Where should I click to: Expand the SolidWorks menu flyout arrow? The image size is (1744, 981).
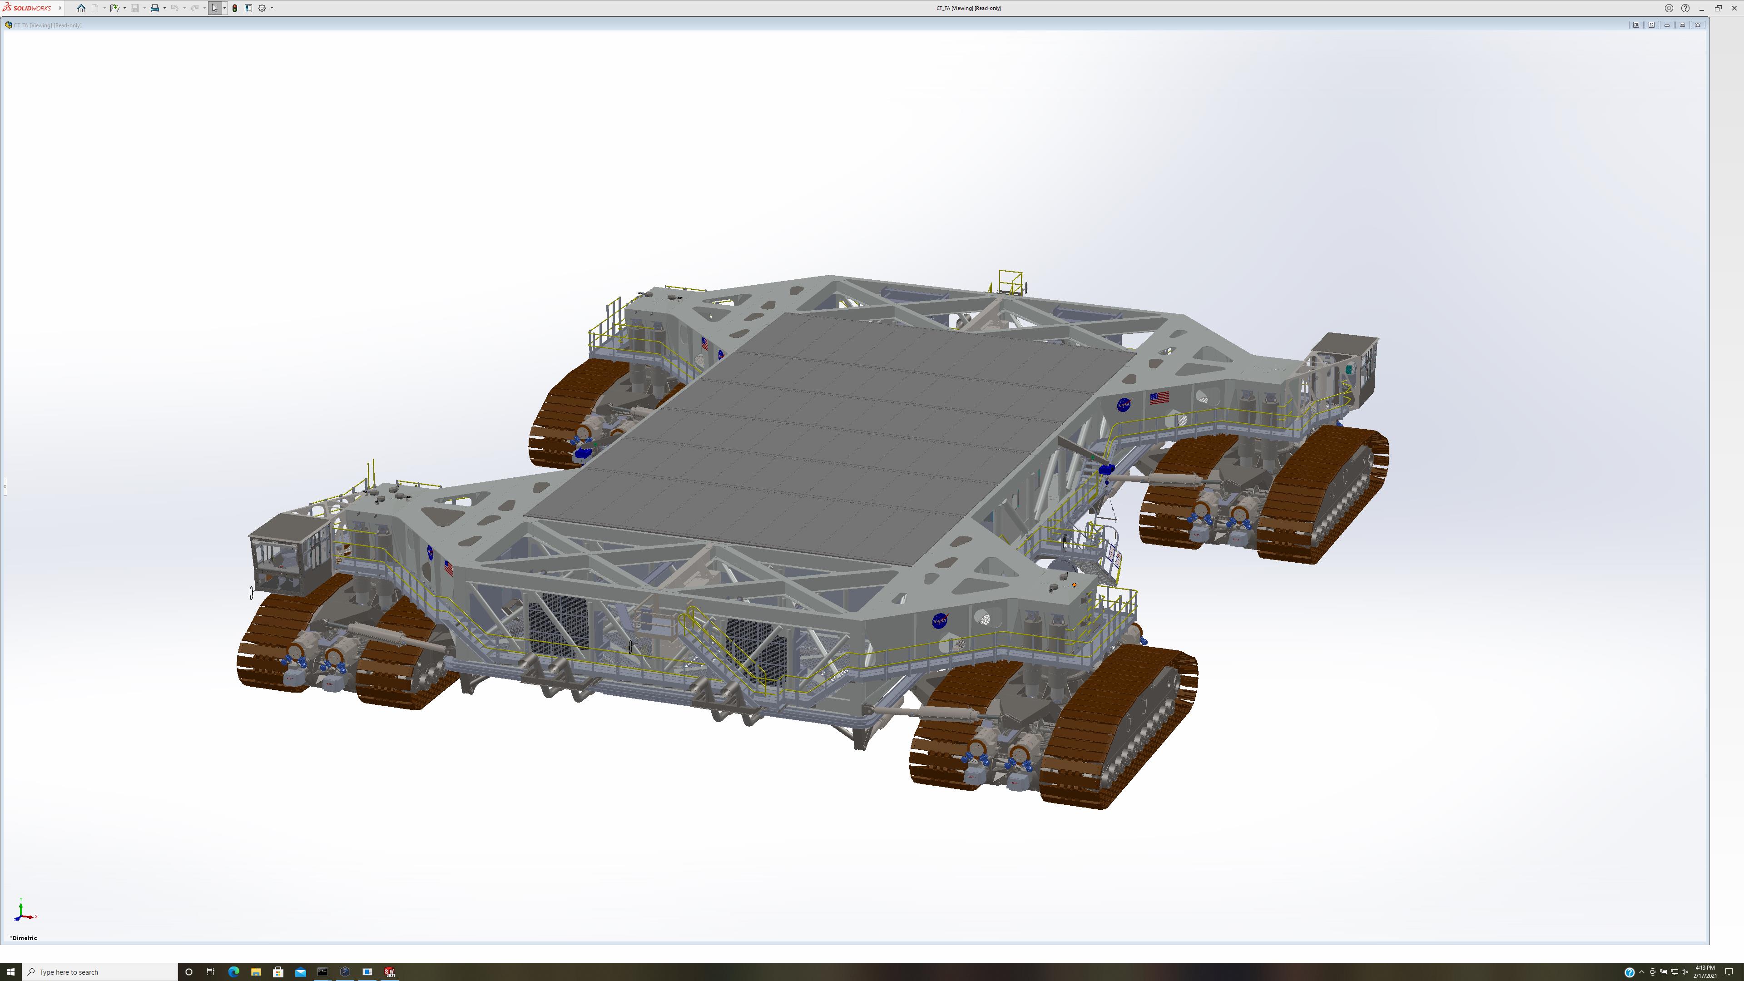point(60,8)
